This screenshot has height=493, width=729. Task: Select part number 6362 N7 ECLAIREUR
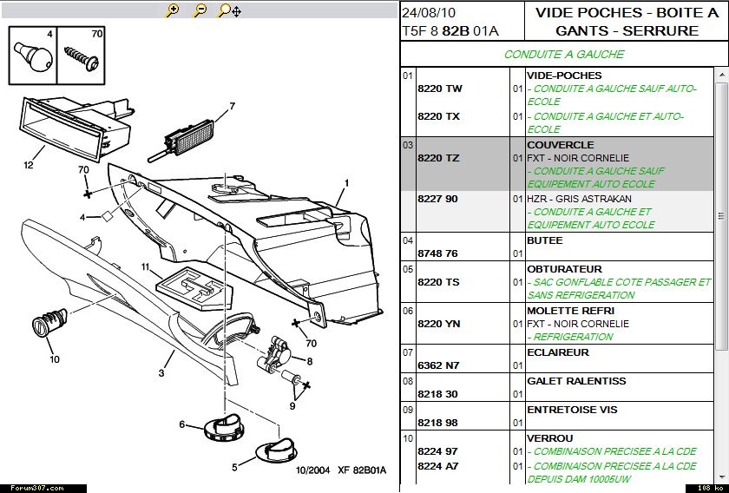point(439,365)
